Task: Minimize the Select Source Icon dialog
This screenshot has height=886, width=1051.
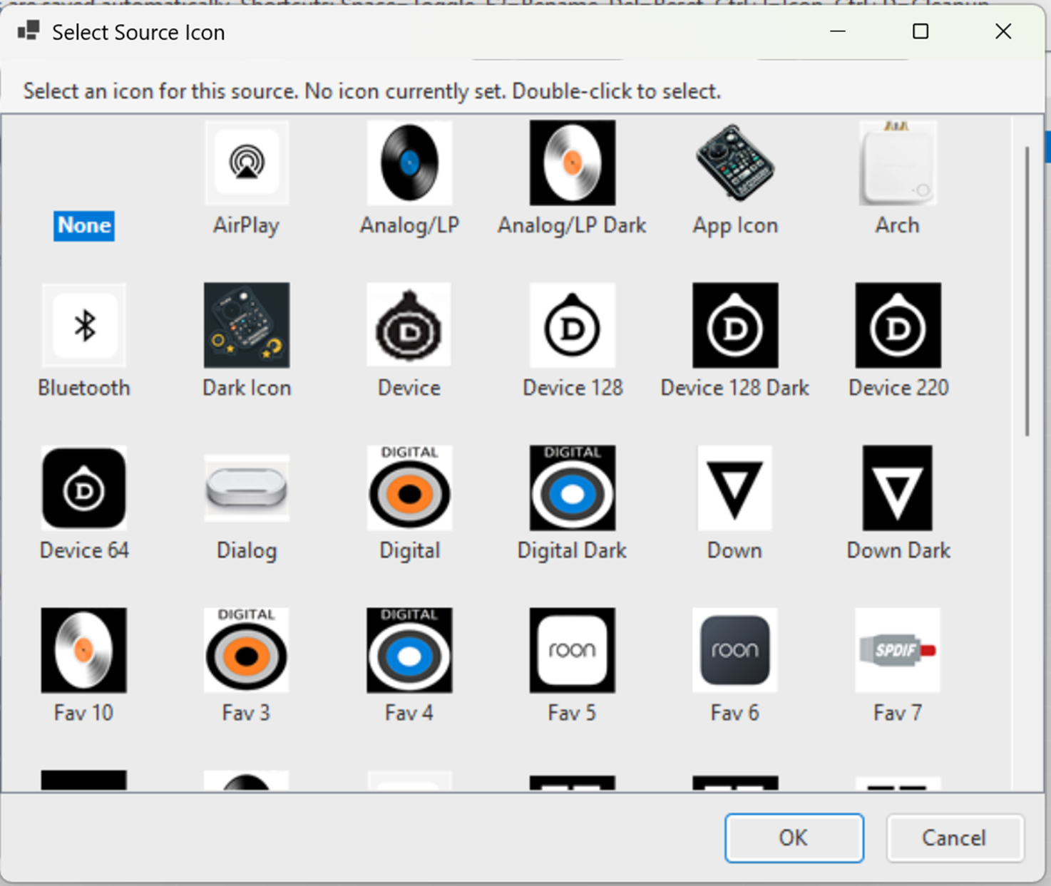Action: click(x=838, y=31)
